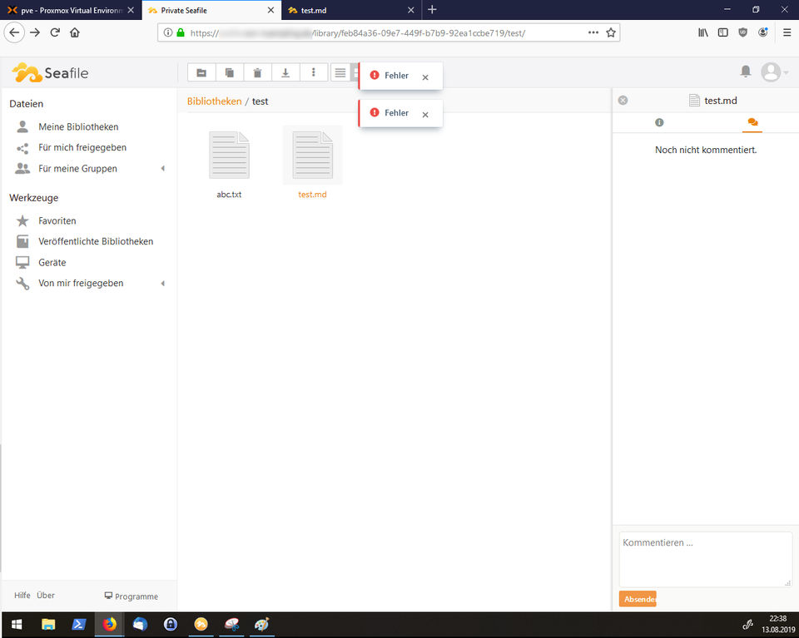Image resolution: width=799 pixels, height=638 pixels.
Task: Click the abc.txt file name
Action: coord(229,195)
